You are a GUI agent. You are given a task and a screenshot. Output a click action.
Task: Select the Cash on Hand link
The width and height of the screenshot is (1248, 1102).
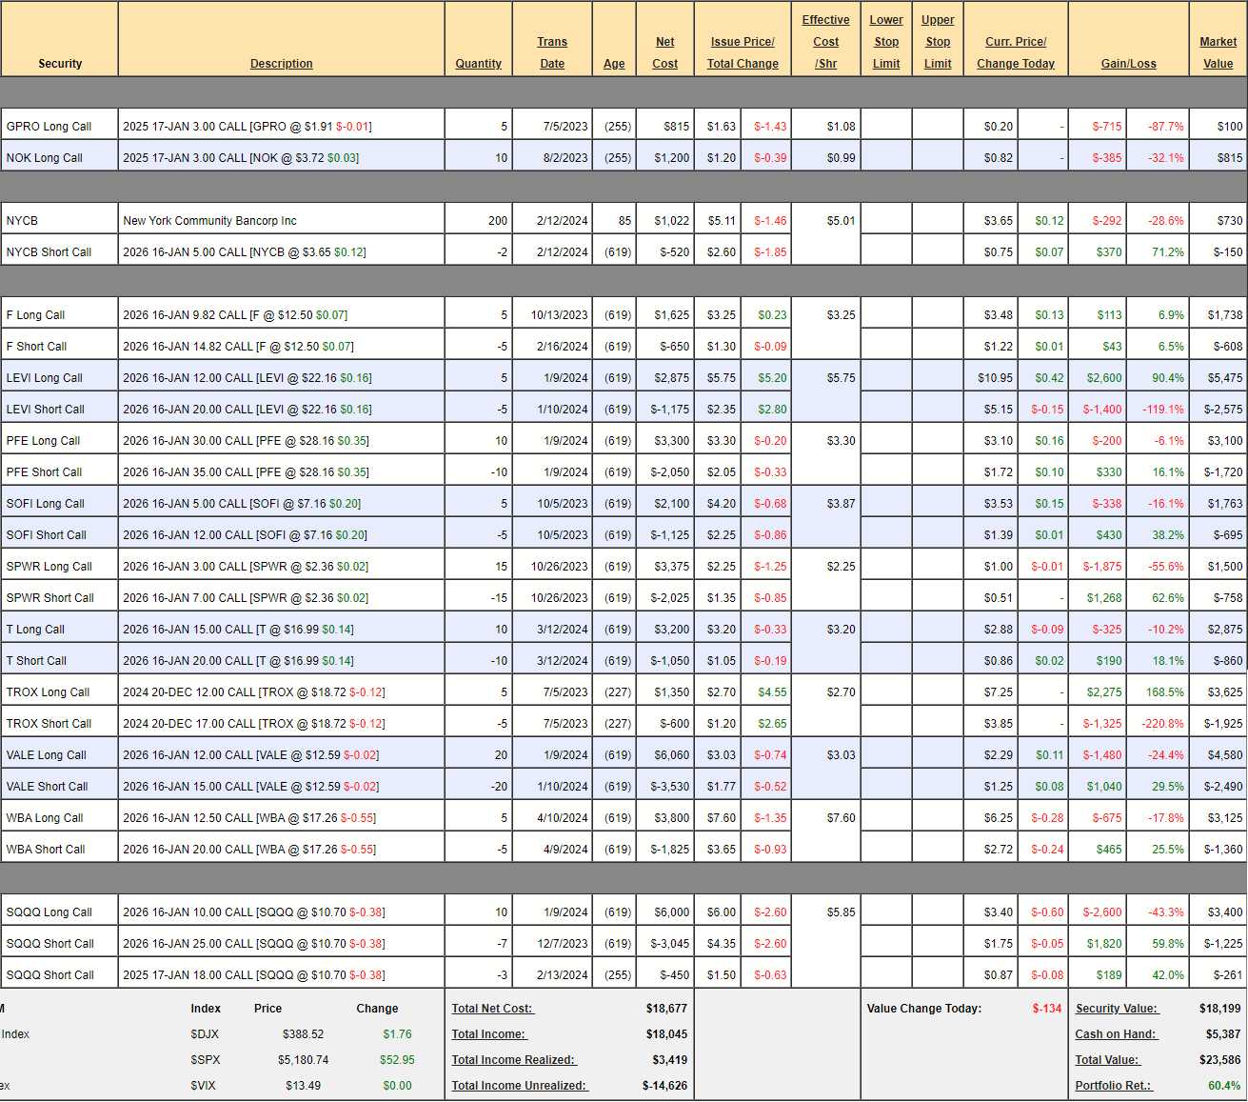(x=1116, y=1034)
